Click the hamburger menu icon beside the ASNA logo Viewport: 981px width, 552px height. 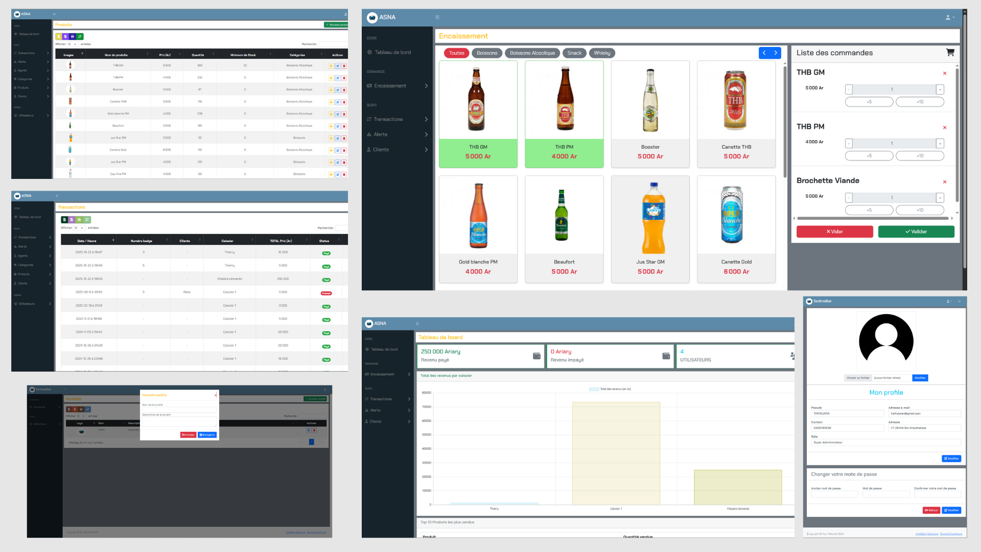point(437,17)
